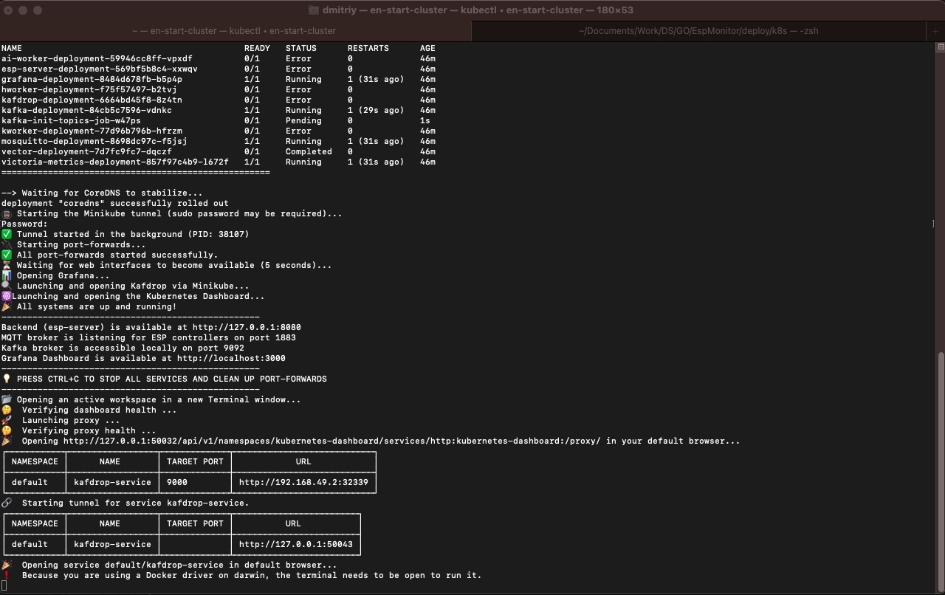This screenshot has width=945, height=595.
Task: Click the folder icon in the window title
Action: [x=313, y=10]
